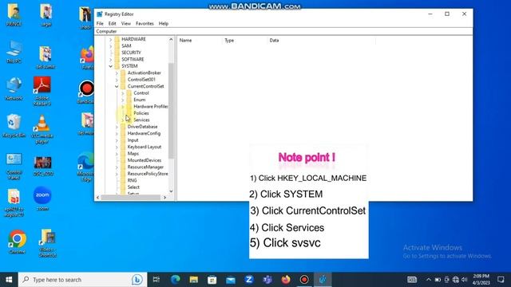Select the DriverDatabase folder icon

click(x=123, y=127)
